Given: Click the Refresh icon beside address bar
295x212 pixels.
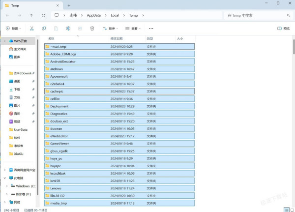Looking at the screenshot, I should click(44, 15).
